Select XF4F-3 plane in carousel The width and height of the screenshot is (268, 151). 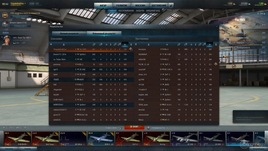(101, 138)
